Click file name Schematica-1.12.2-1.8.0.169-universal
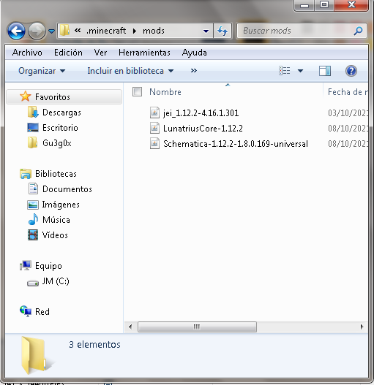The width and height of the screenshot is (374, 385). tap(236, 144)
